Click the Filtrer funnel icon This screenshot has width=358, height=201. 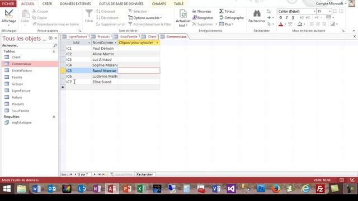coord(89,13)
